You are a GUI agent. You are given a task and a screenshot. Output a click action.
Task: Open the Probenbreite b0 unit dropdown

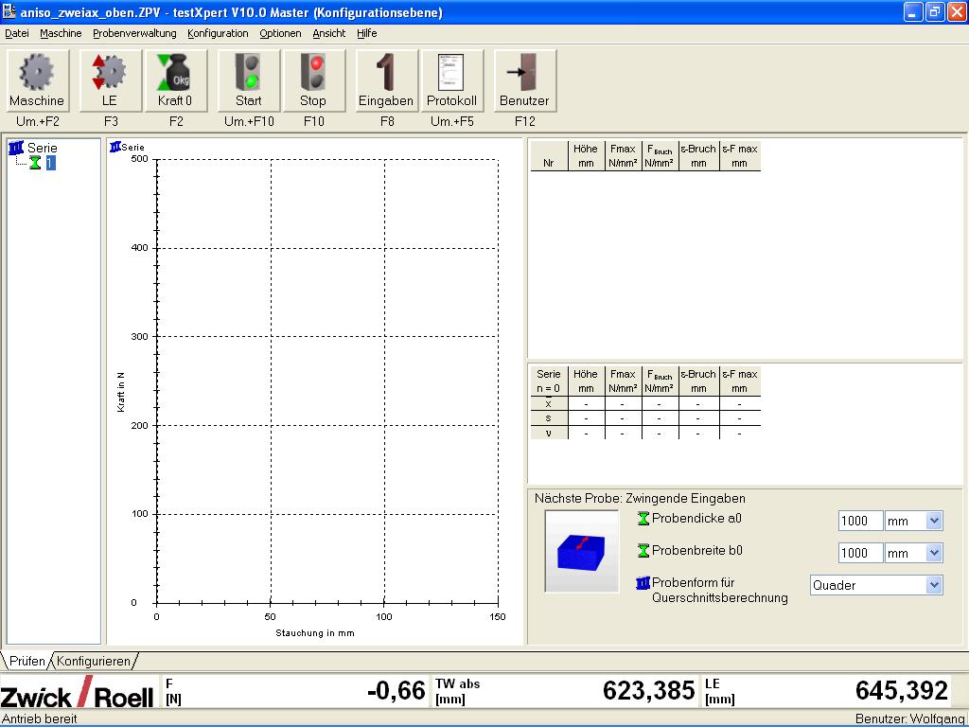tap(933, 553)
